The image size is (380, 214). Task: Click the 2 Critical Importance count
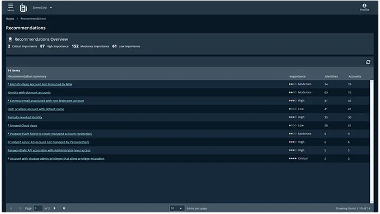click(22, 46)
